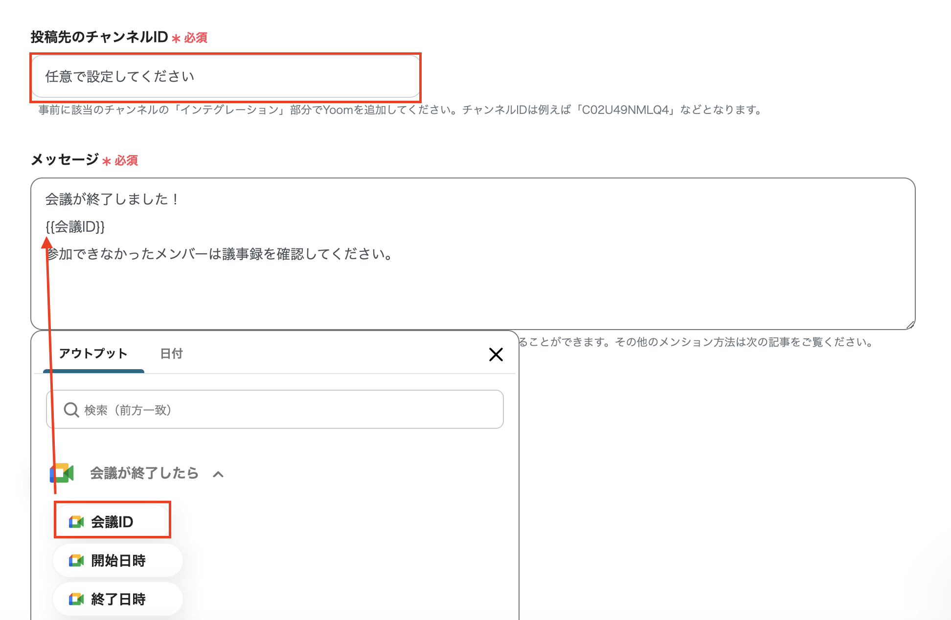The height and width of the screenshot is (620, 951).
Task: Switch to the アウトプット tab
Action: tap(93, 354)
